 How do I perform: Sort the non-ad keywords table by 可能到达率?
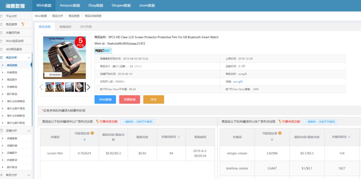click(272, 140)
